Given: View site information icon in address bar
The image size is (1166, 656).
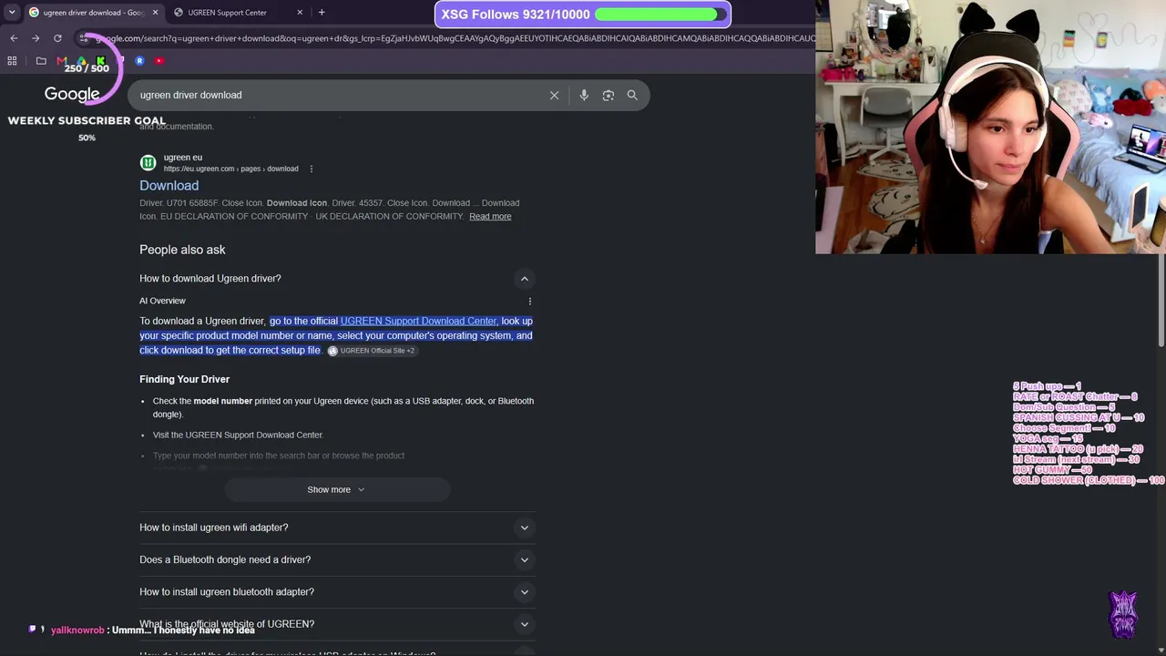Looking at the screenshot, I should tap(84, 38).
